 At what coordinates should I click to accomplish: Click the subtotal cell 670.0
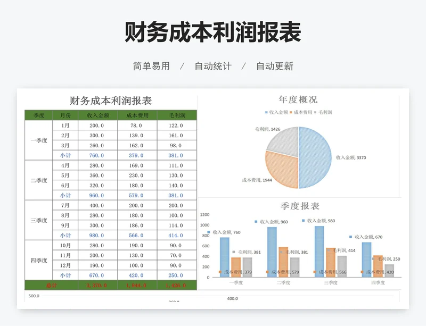click(98, 275)
